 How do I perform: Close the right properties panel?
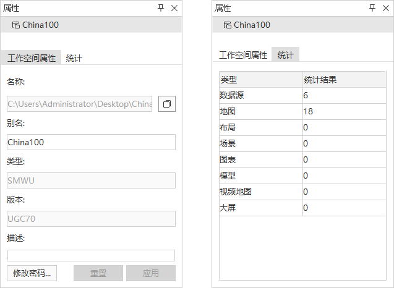coord(385,8)
